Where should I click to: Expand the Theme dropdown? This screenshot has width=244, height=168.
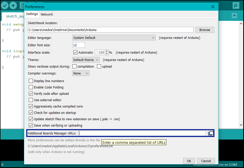[86, 60]
